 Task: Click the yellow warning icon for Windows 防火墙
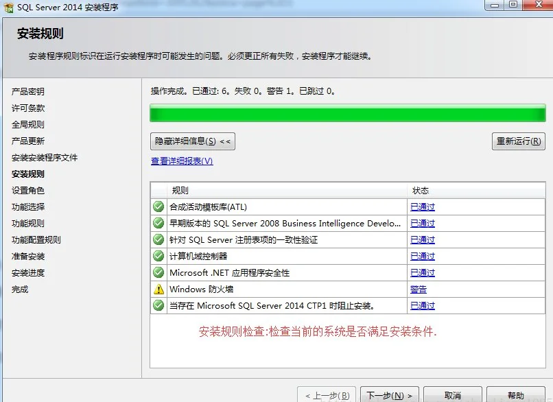point(158,289)
